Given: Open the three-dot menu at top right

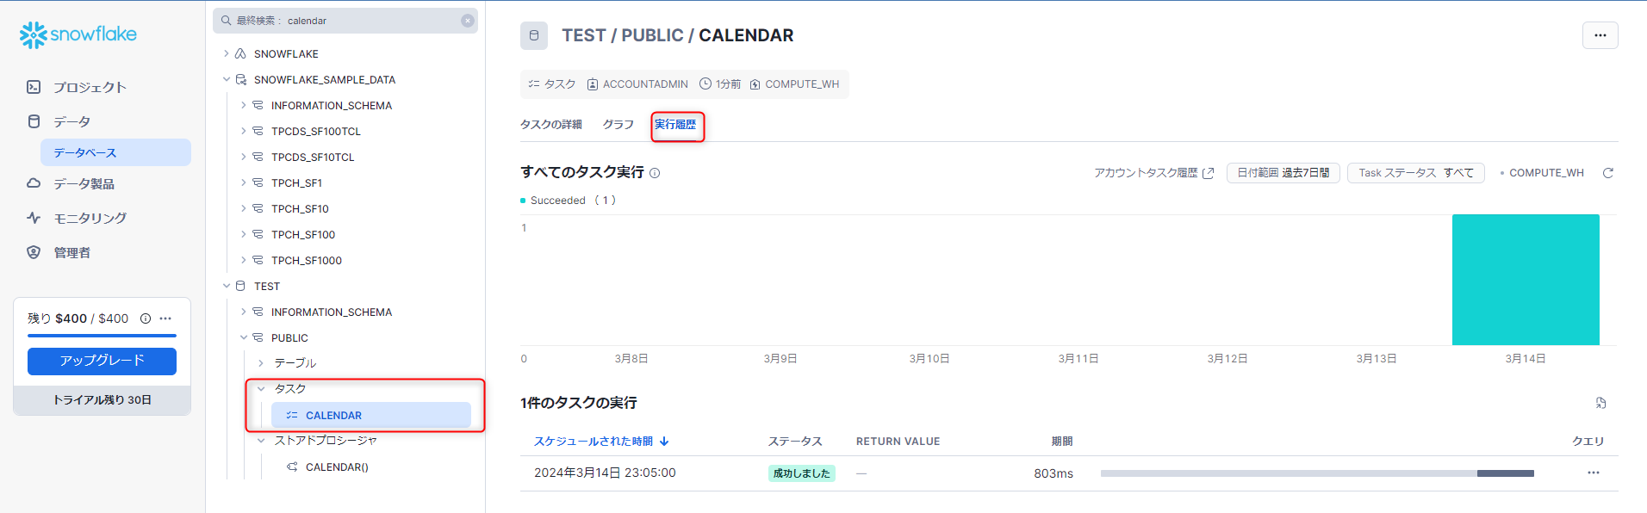Looking at the screenshot, I should (1600, 35).
